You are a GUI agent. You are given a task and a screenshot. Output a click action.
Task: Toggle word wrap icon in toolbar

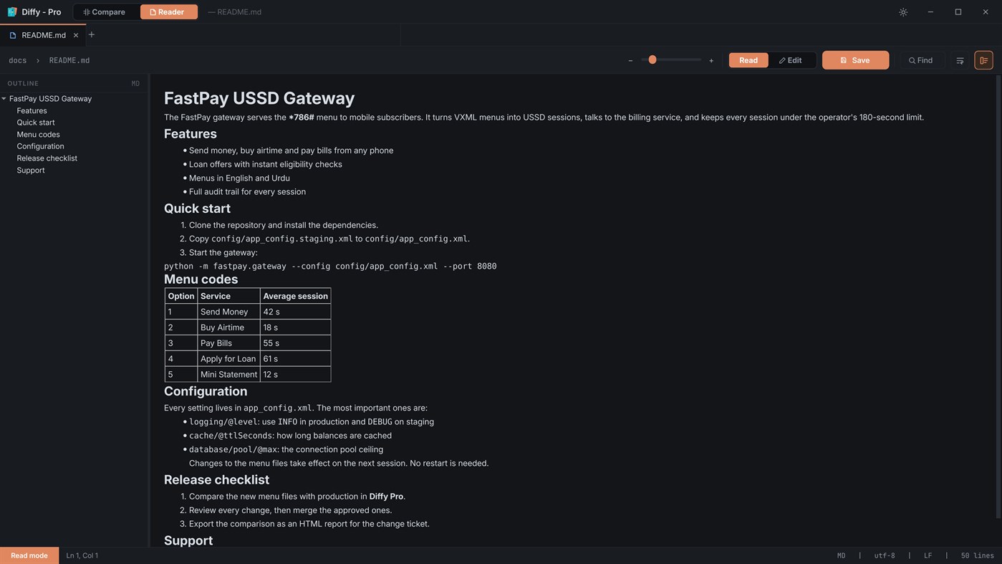pos(960,60)
